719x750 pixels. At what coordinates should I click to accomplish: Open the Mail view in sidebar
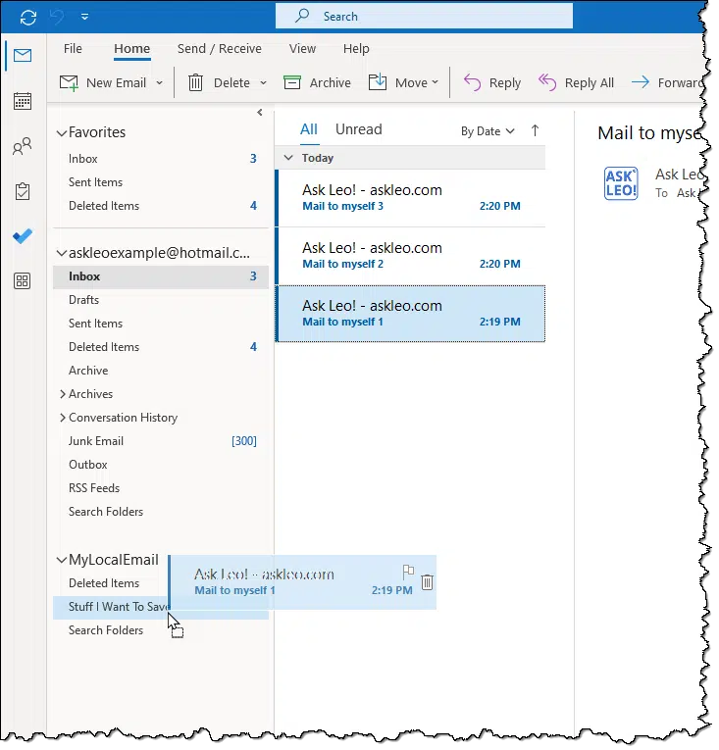[23, 56]
